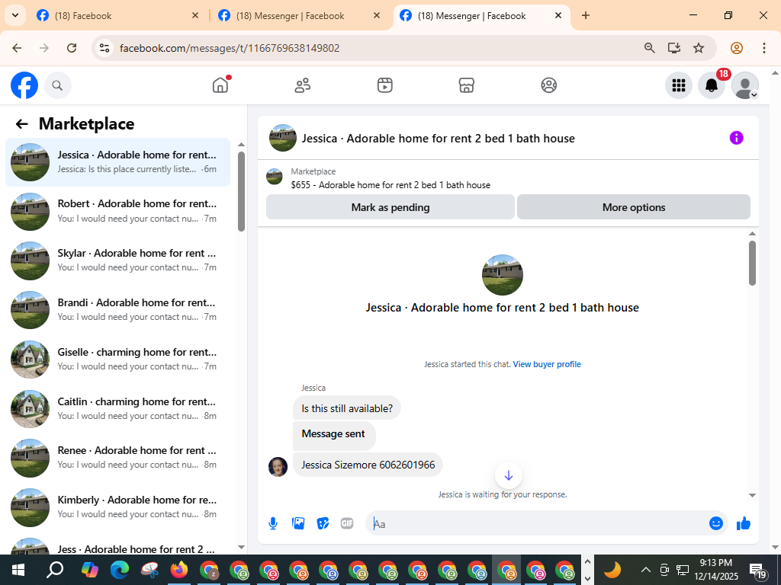
Task: Bookmark this page with star
Action: click(x=699, y=48)
